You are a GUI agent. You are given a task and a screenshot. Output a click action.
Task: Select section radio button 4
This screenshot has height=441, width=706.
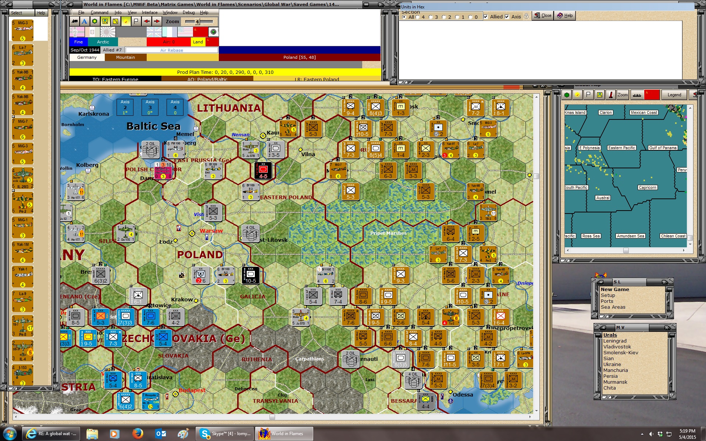pos(418,17)
